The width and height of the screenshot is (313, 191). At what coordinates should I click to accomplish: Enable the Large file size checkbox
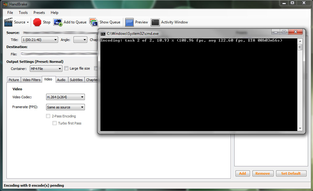coord(66,68)
